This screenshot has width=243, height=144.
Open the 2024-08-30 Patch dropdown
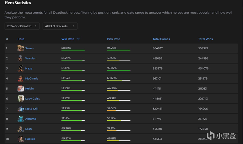point(22,26)
